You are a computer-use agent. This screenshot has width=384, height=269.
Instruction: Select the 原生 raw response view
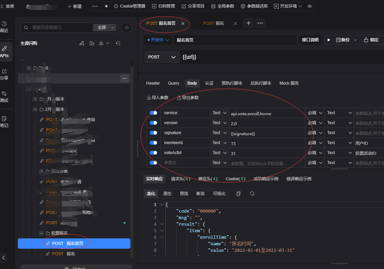coord(167,194)
